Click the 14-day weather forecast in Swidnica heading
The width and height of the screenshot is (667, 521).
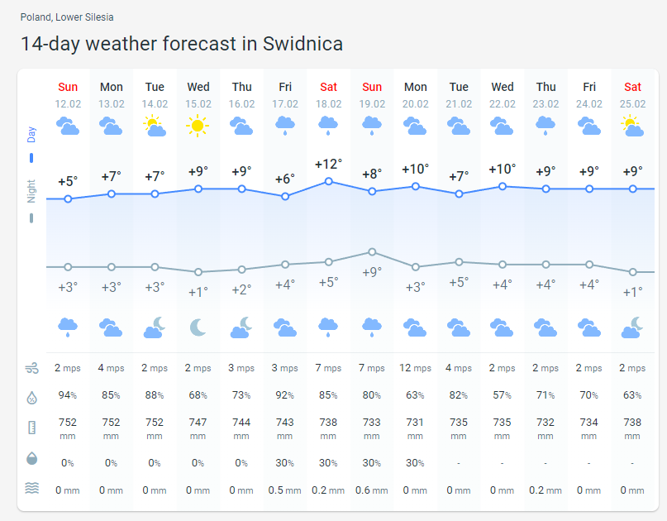(x=182, y=44)
